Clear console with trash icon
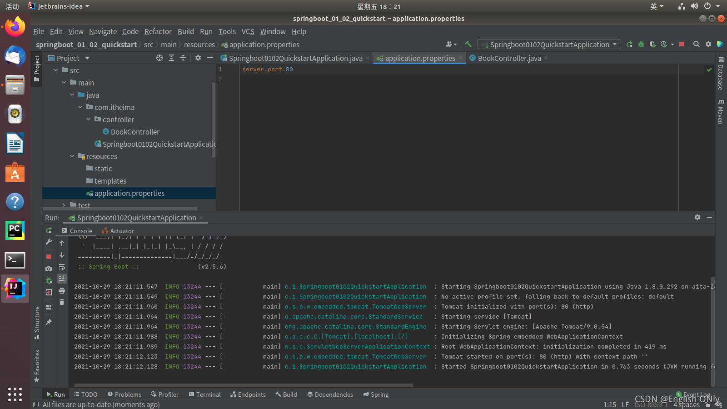The width and height of the screenshot is (727, 409). 62,302
